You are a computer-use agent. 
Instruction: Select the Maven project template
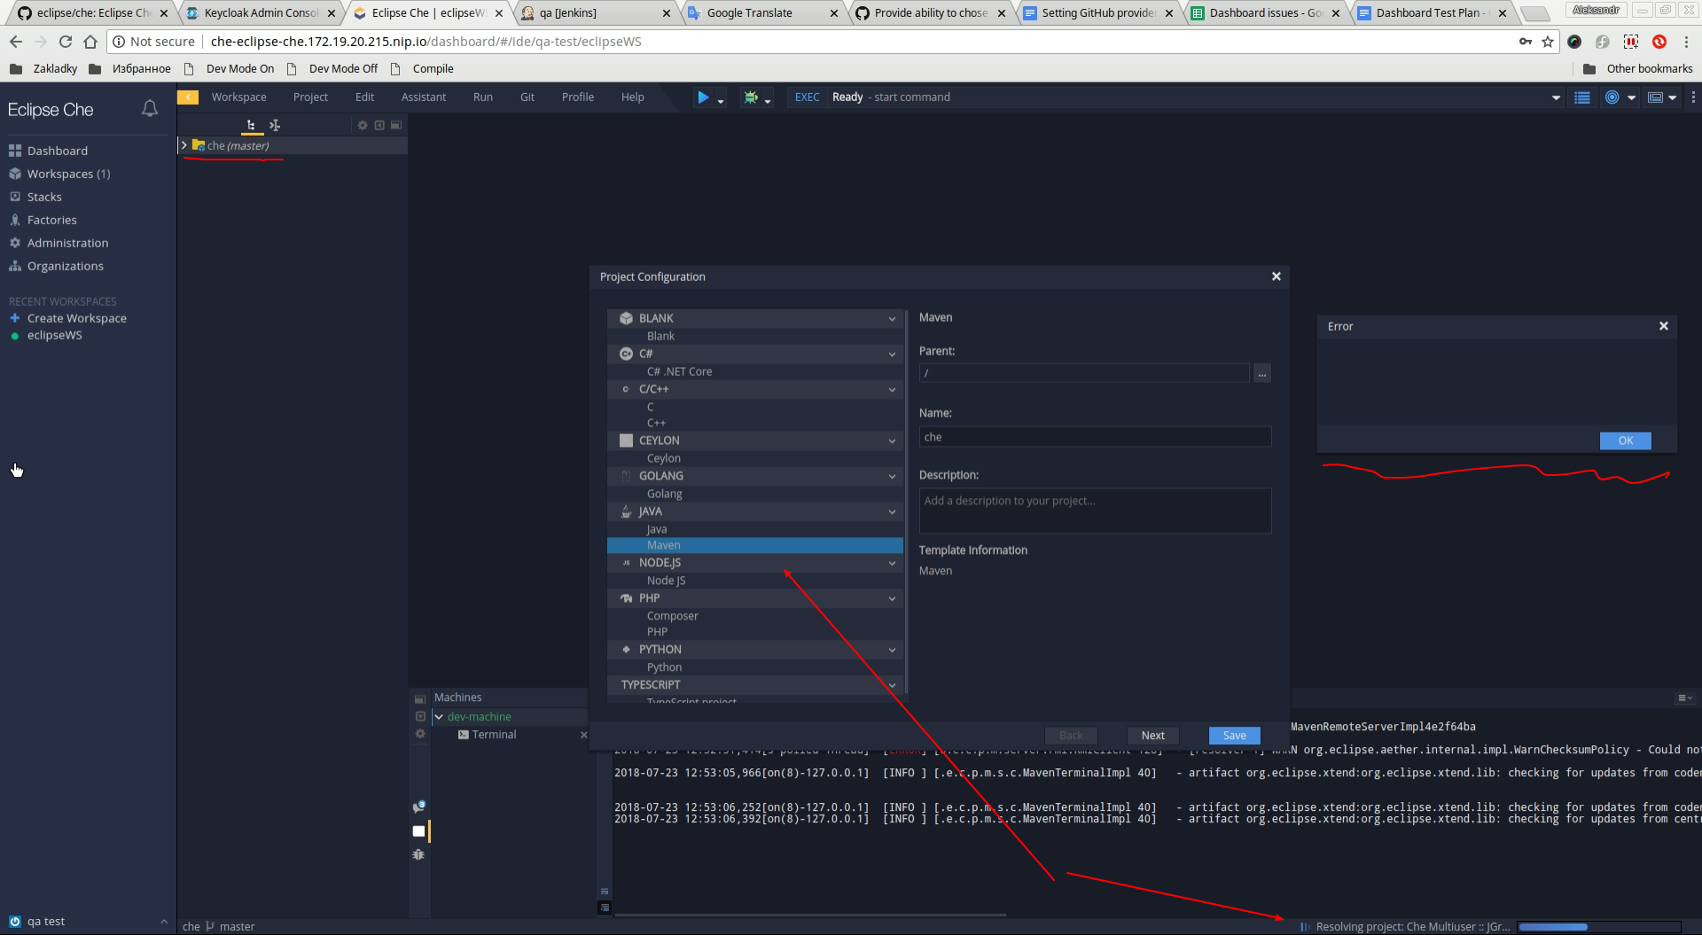click(x=663, y=545)
